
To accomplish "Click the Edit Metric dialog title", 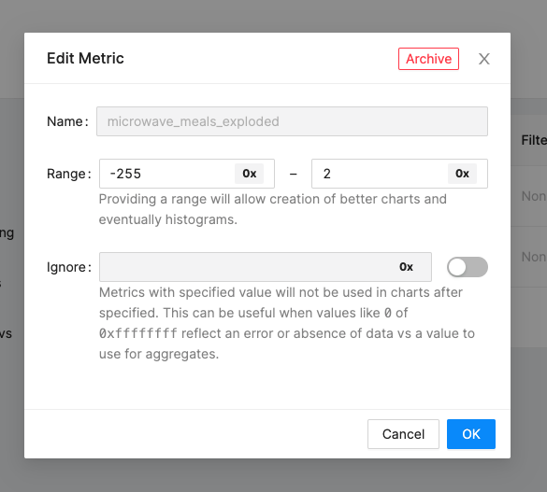I will [85, 58].
